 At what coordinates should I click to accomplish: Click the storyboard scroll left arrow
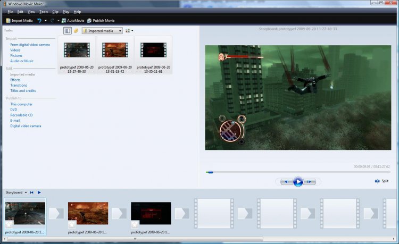pos(5,239)
